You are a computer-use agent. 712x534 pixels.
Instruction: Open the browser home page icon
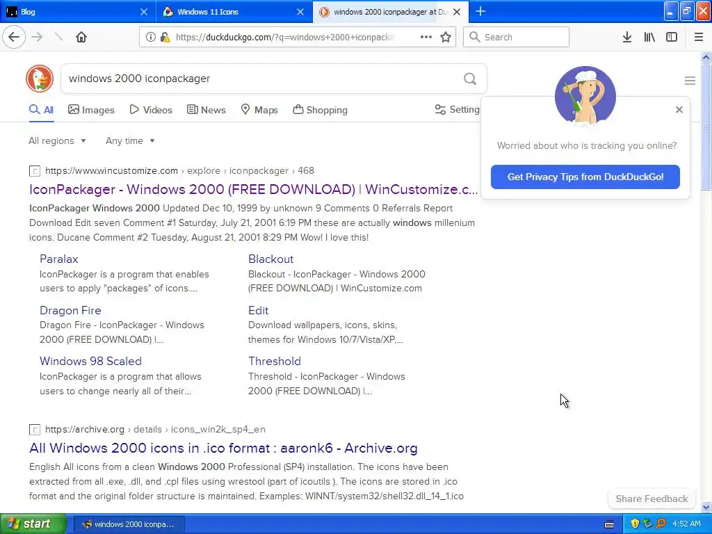point(81,37)
